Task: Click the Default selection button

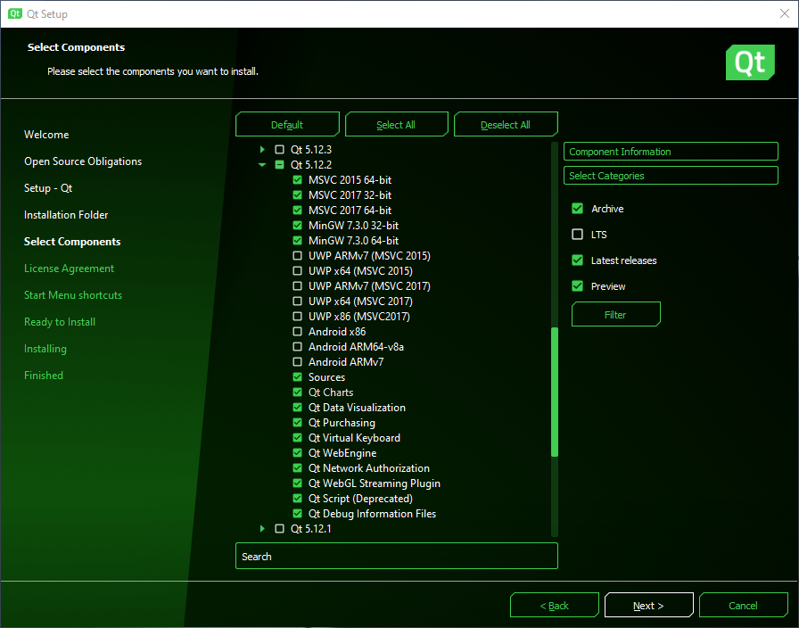Action: click(287, 124)
